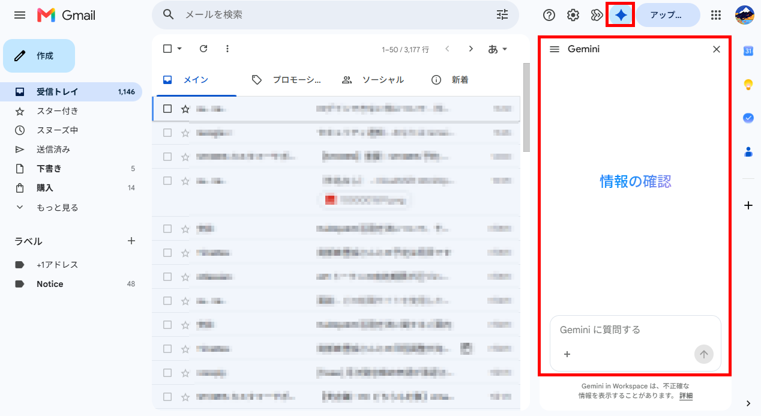Image resolution: width=761 pixels, height=416 pixels.
Task: Open Google Tasks in the side panel
Action: [748, 118]
